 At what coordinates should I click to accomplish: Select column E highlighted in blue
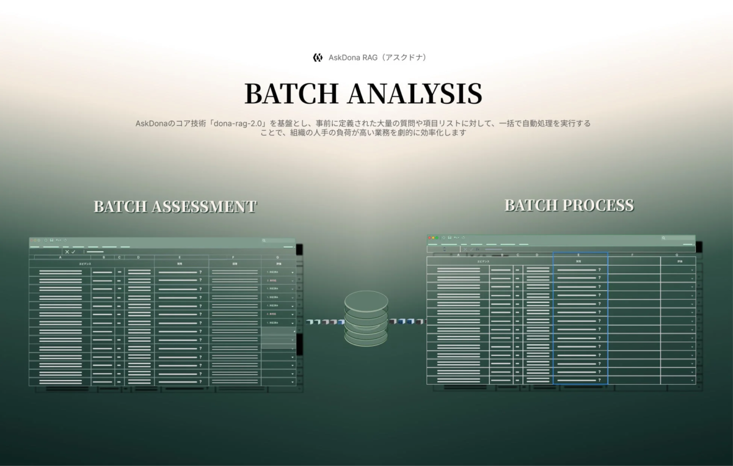[x=578, y=255]
